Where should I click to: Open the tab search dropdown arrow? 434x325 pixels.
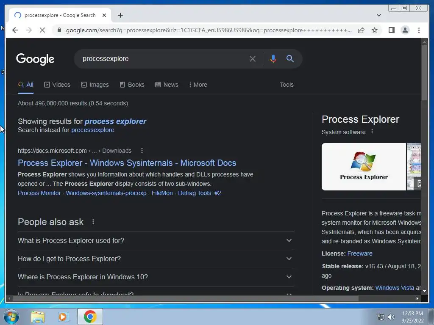click(x=378, y=15)
